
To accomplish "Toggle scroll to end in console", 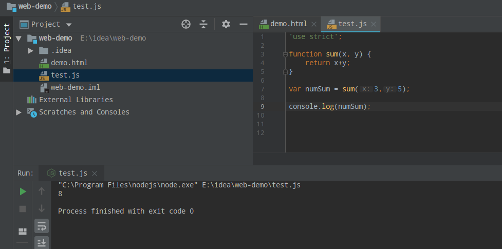I will point(42,243).
